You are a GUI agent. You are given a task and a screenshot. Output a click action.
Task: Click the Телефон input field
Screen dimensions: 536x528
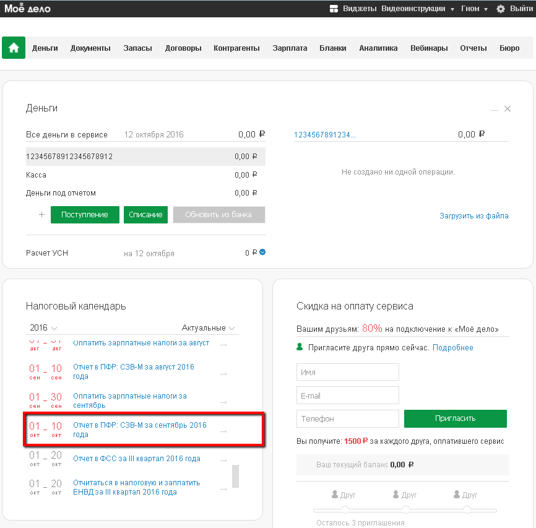tap(348, 418)
